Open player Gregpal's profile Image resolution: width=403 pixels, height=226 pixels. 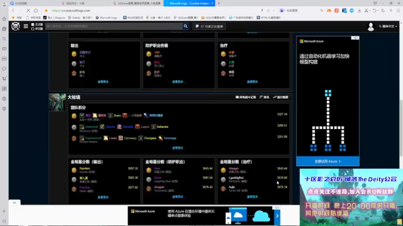click(x=159, y=187)
